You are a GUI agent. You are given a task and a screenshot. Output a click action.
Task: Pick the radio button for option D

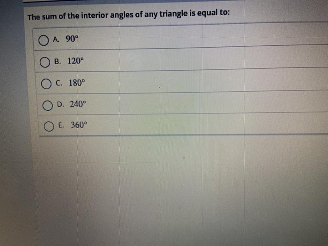[48, 106]
